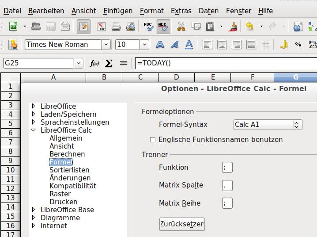
Task: Click the Matrix Spalte separator field
Action: click(227, 185)
